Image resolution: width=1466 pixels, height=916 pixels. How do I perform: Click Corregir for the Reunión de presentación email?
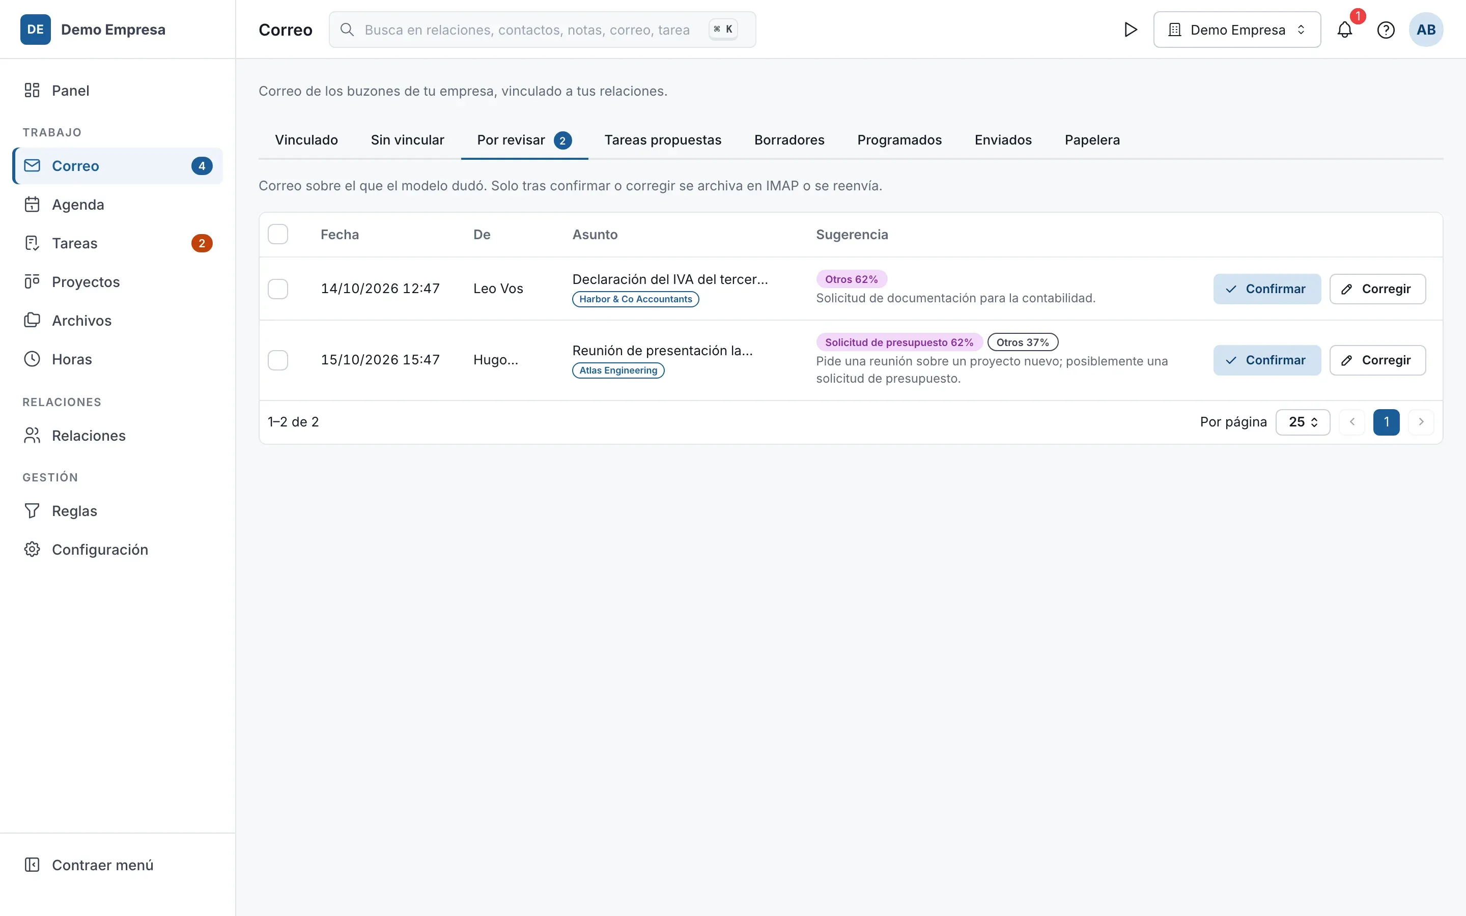(x=1377, y=360)
